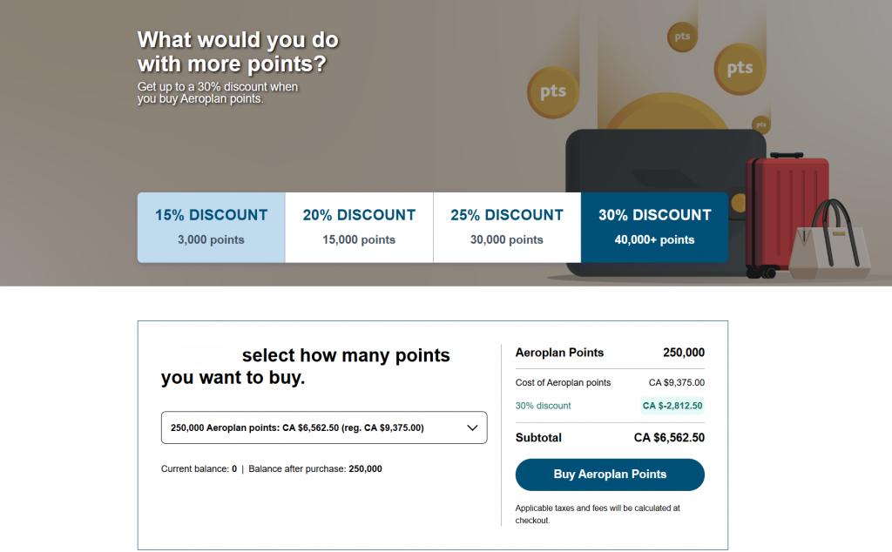Click the Subtotal amount CA $6,562.50
Viewport: 892px width, 552px height.
669,438
